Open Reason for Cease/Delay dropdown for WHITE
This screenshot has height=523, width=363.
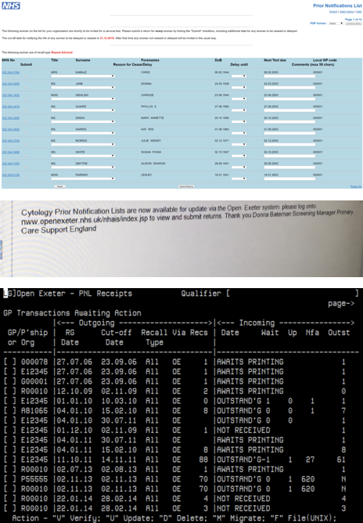pos(83,156)
